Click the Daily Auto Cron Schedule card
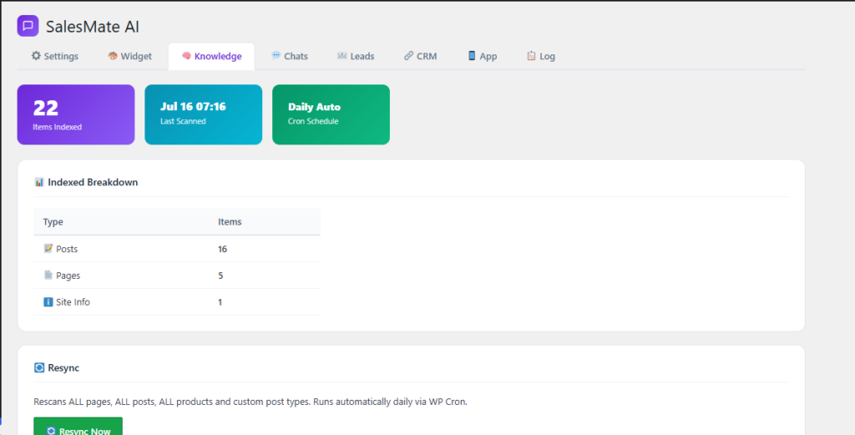 click(331, 114)
